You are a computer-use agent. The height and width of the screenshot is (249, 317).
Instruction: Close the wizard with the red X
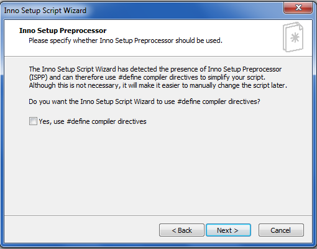click(298, 7)
